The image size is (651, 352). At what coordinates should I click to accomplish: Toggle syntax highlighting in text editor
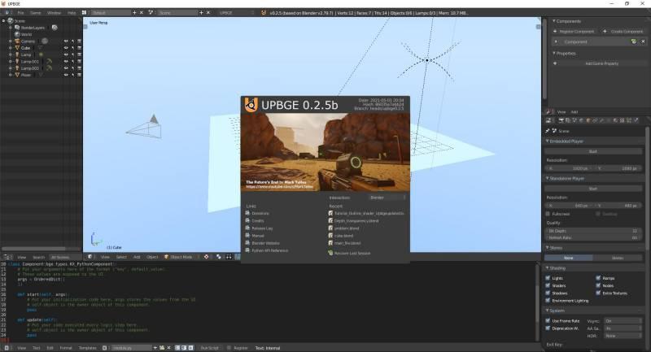(x=190, y=348)
